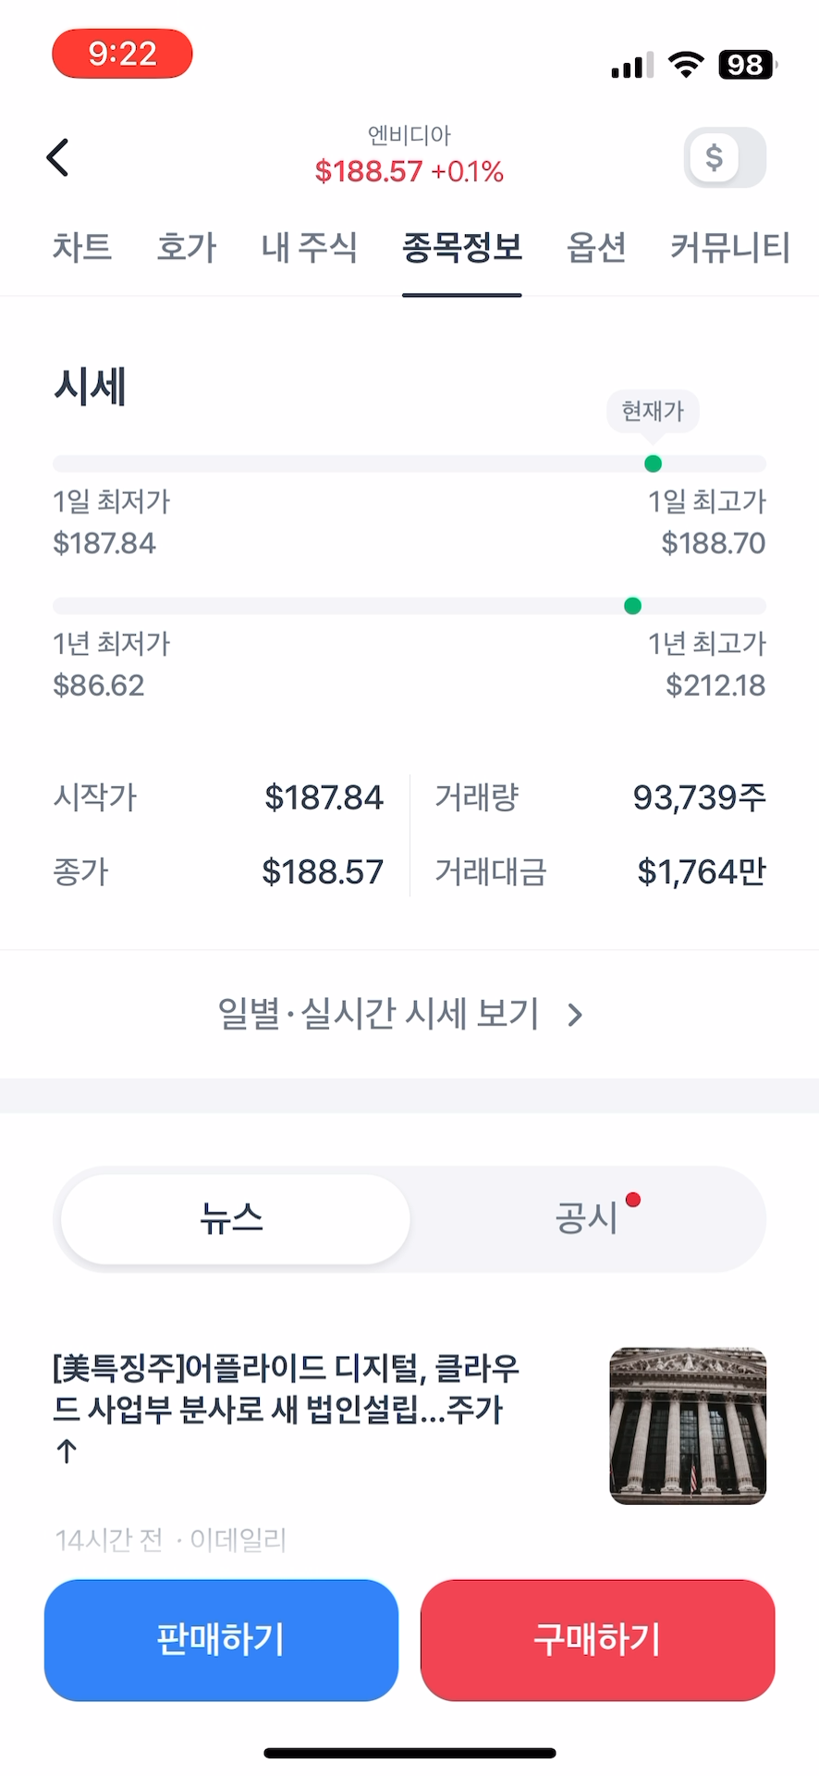Switch to the 공시 segment
This screenshot has width=819, height=1776.
[586, 1218]
